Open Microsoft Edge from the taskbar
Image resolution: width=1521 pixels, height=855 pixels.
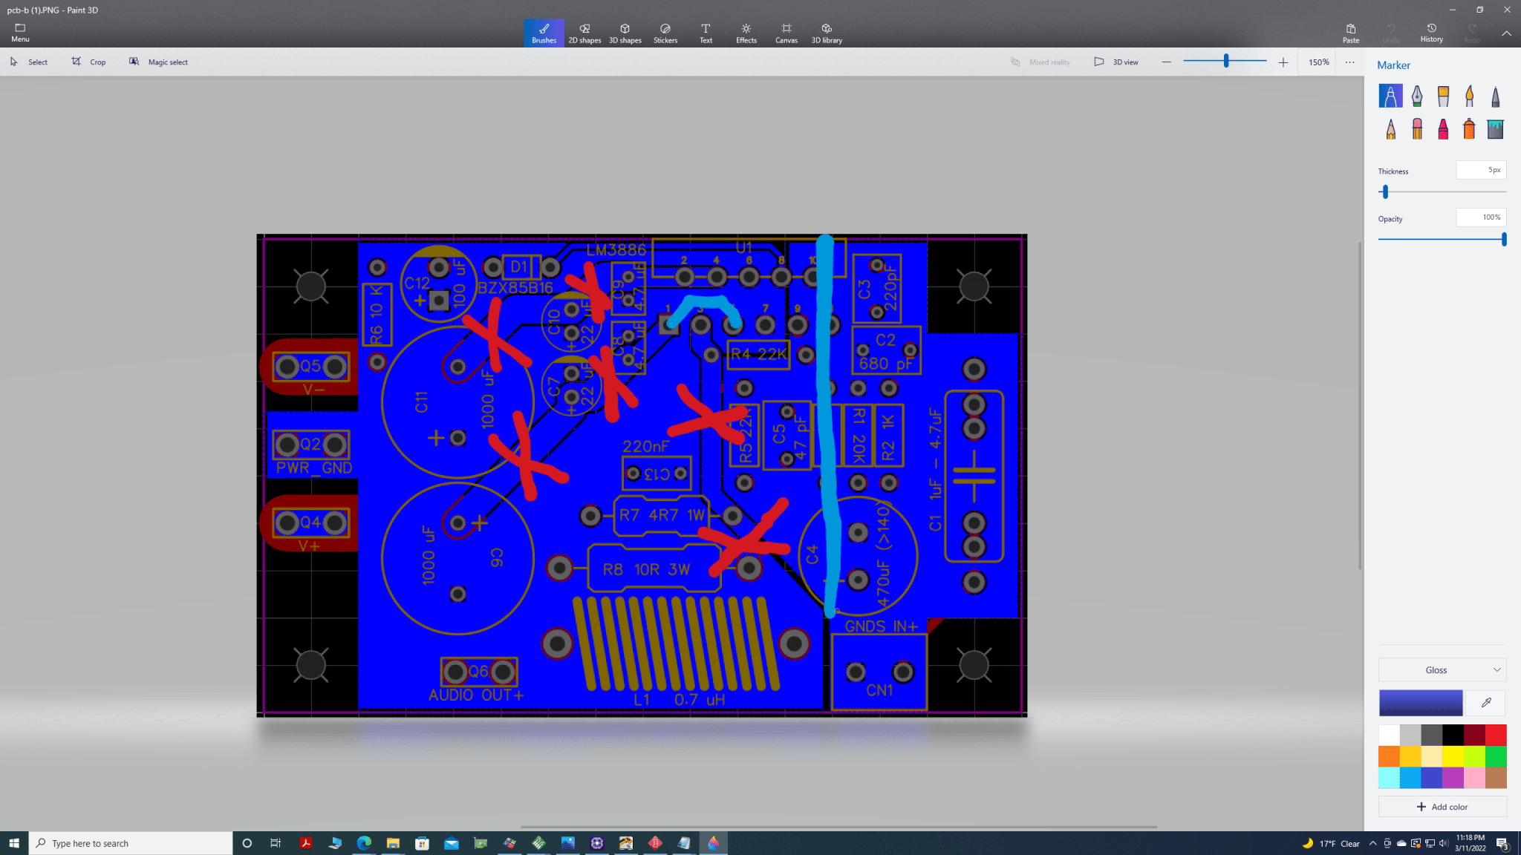(x=364, y=843)
